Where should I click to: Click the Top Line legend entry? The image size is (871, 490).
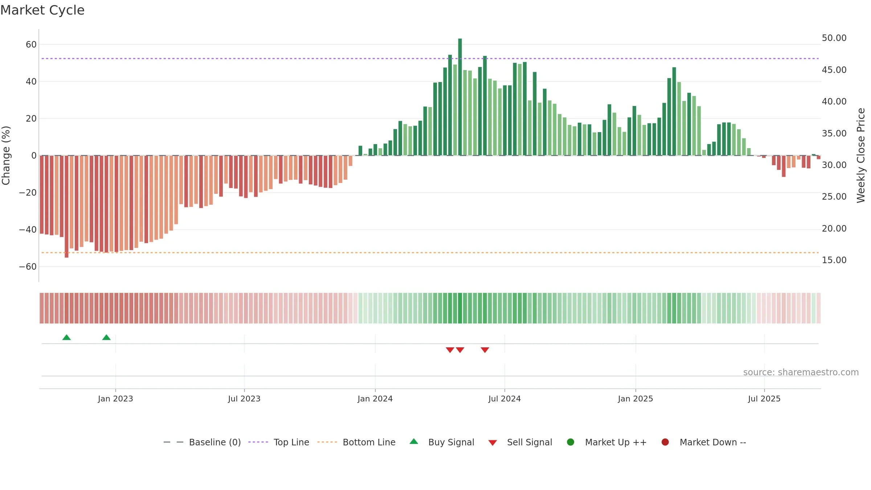click(x=278, y=442)
